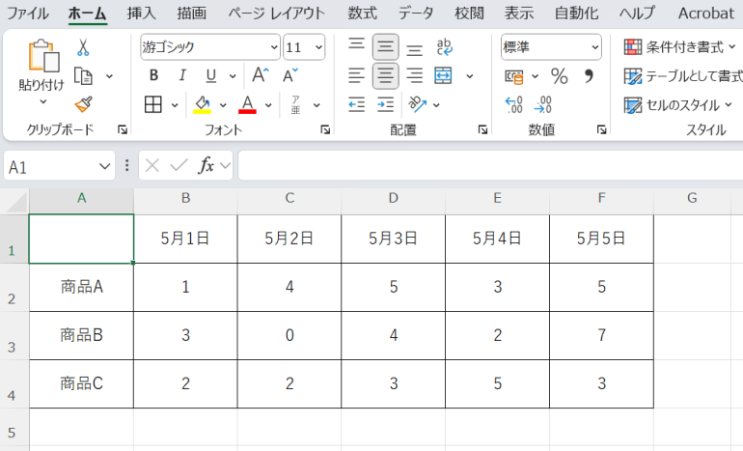Click the text Orientation icon

[x=418, y=104]
